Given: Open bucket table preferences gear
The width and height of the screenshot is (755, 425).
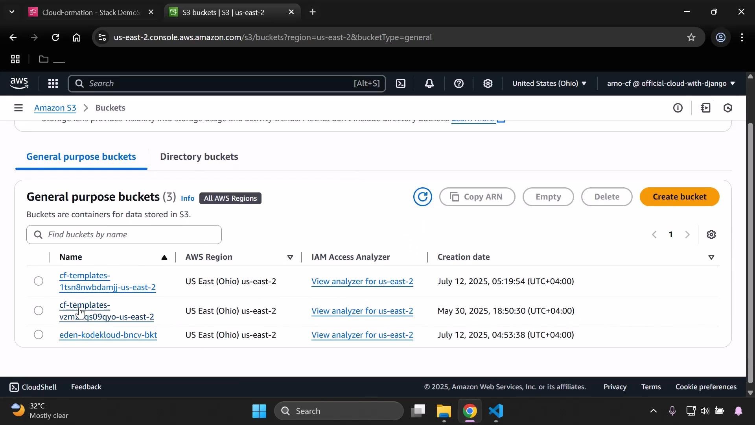Looking at the screenshot, I should 711,235.
